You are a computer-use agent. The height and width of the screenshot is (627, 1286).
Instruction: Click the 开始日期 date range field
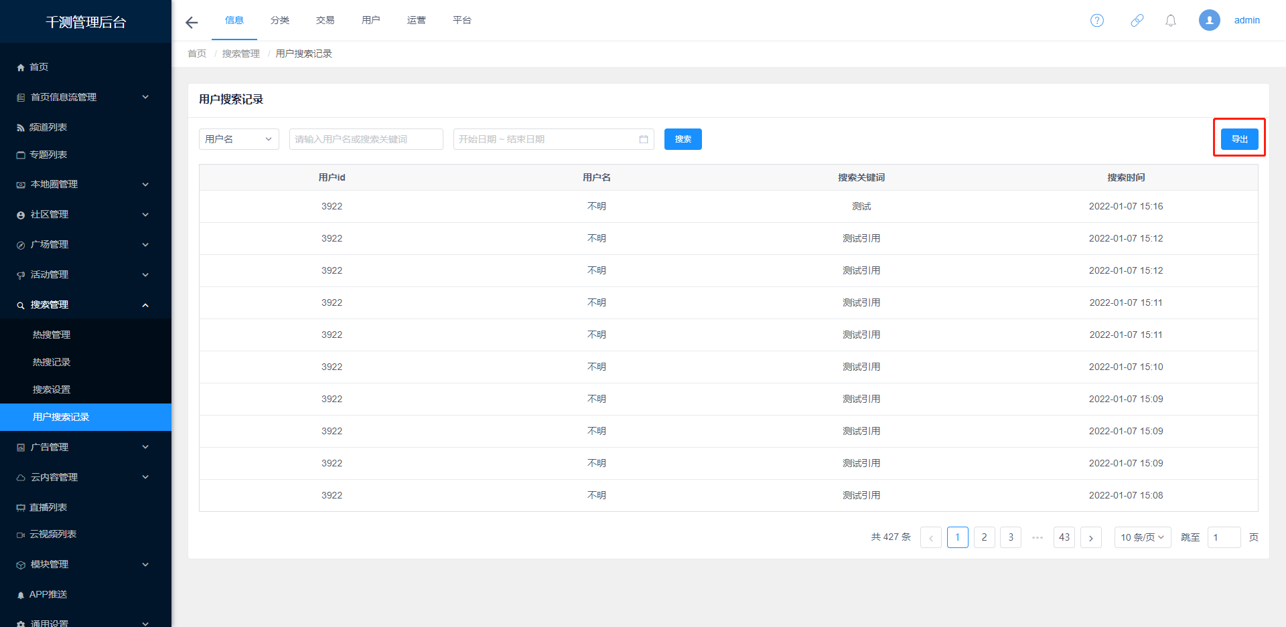pos(554,139)
